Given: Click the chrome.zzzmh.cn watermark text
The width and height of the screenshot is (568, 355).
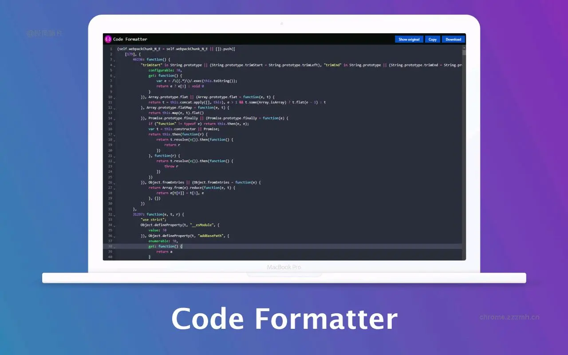Looking at the screenshot, I should pyautogui.click(x=509, y=317).
